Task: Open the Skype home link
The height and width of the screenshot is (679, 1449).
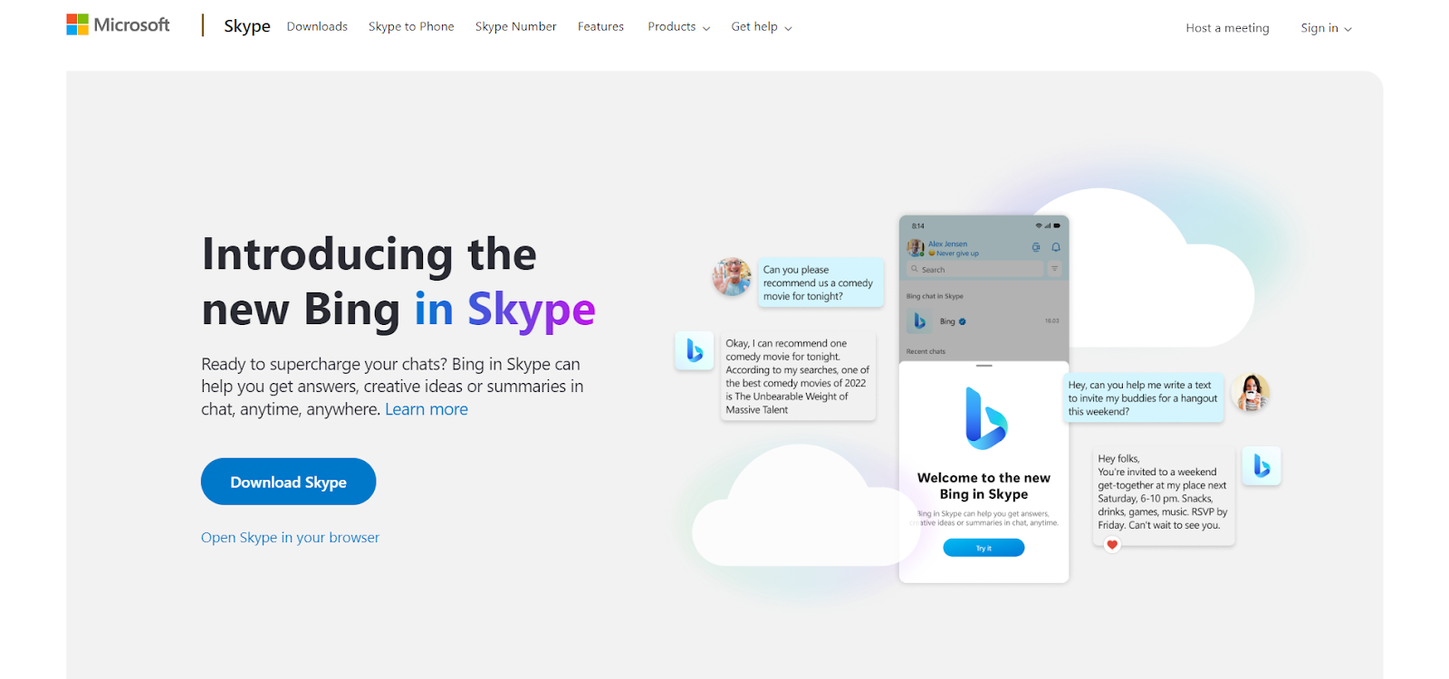Action: [x=247, y=26]
